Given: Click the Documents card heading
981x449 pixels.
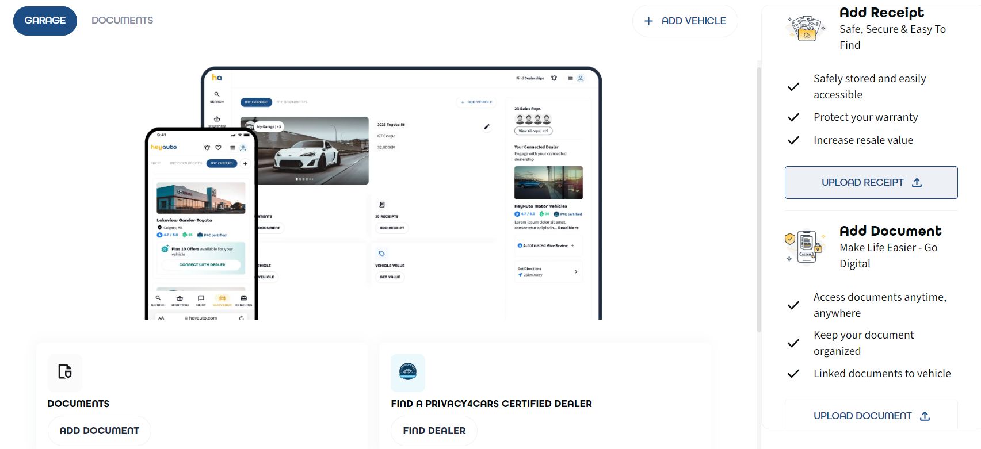Looking at the screenshot, I should pos(78,404).
